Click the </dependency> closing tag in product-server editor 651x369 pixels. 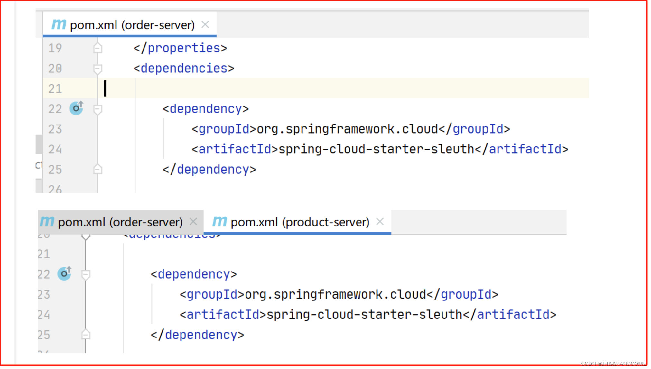pos(197,335)
